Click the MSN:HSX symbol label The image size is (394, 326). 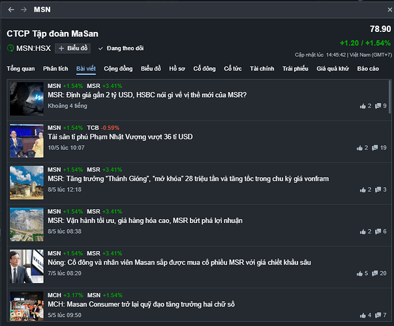33,48
